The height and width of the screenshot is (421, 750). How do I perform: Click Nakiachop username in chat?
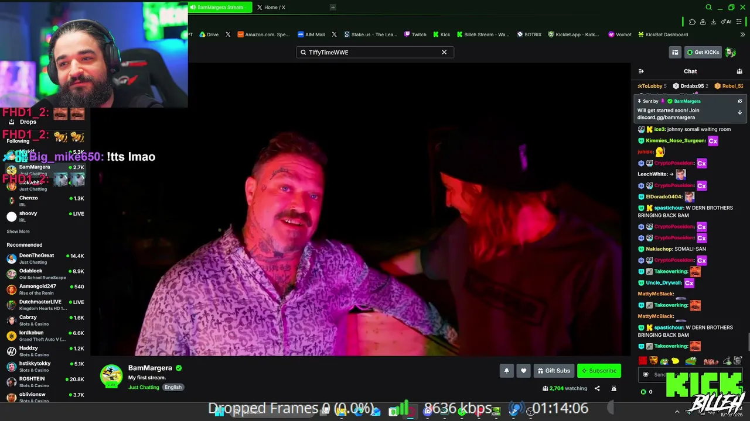pyautogui.click(x=659, y=249)
